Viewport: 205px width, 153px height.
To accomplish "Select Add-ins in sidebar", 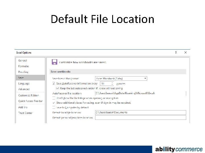I will coord(23,107).
